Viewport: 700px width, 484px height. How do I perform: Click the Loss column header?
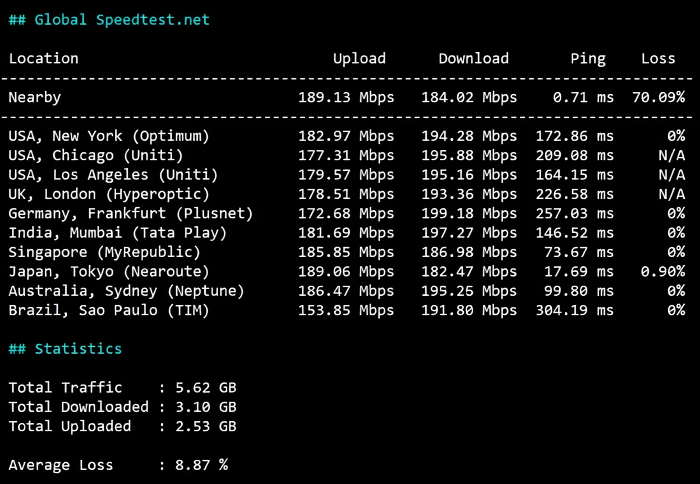point(658,59)
